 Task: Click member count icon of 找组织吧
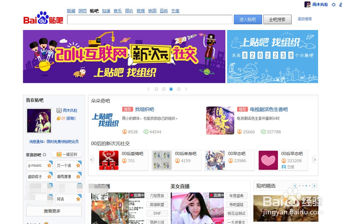coord(124,132)
